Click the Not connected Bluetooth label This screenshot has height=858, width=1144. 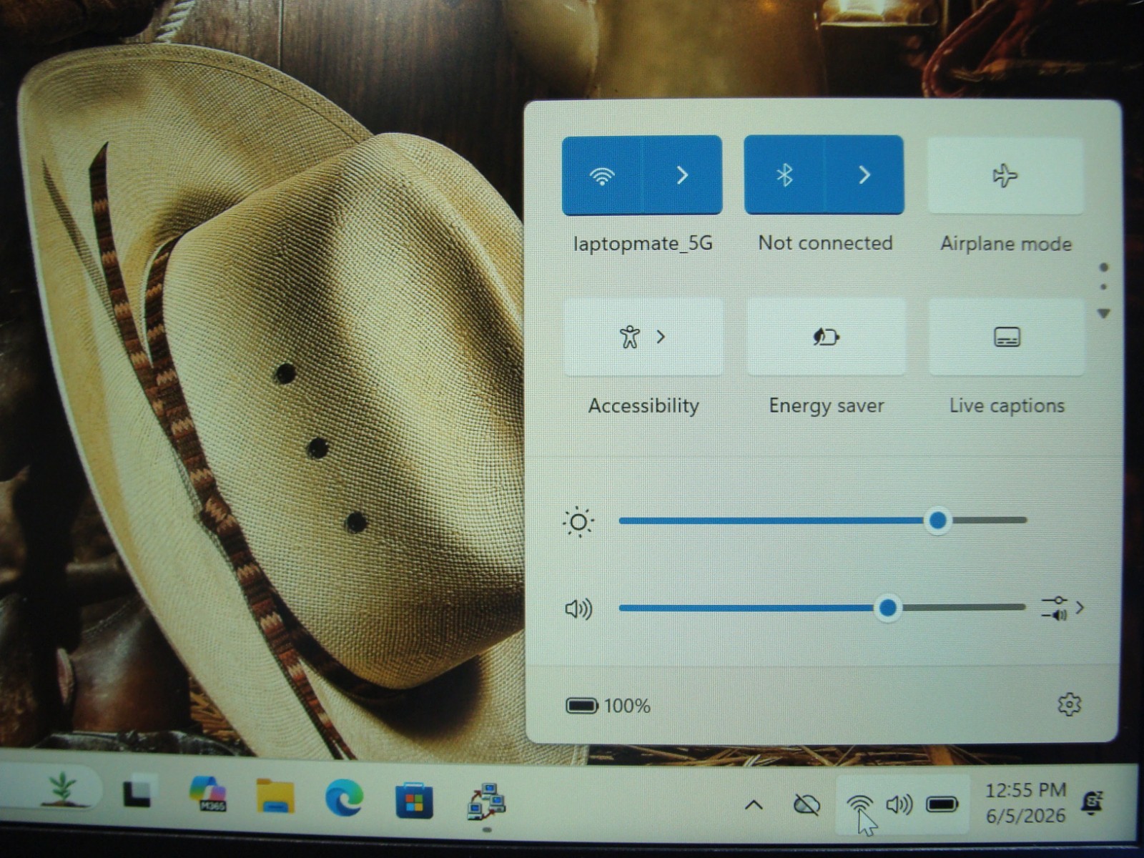pos(825,243)
